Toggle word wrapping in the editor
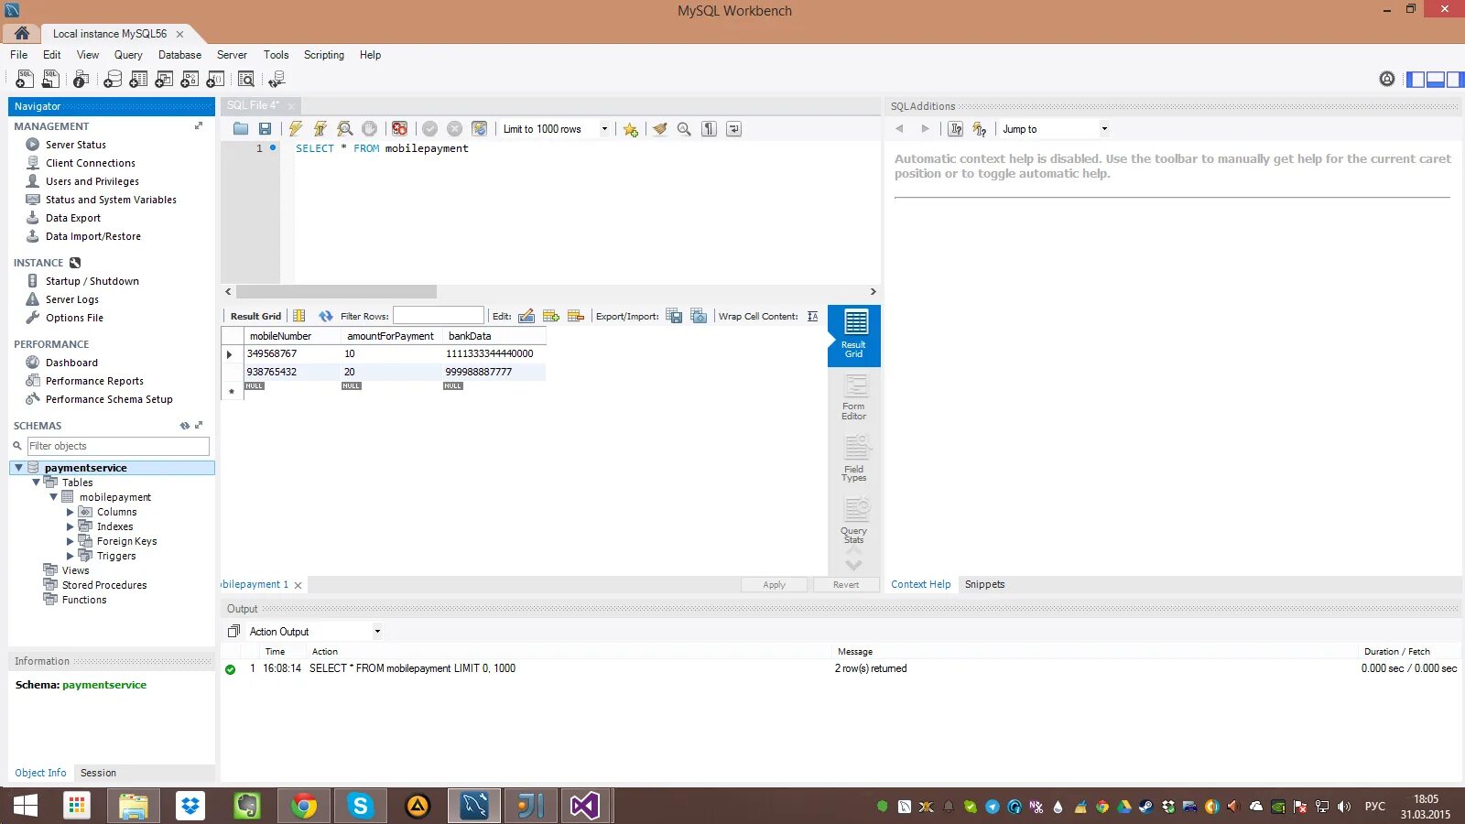1465x824 pixels. pyautogui.click(x=733, y=129)
